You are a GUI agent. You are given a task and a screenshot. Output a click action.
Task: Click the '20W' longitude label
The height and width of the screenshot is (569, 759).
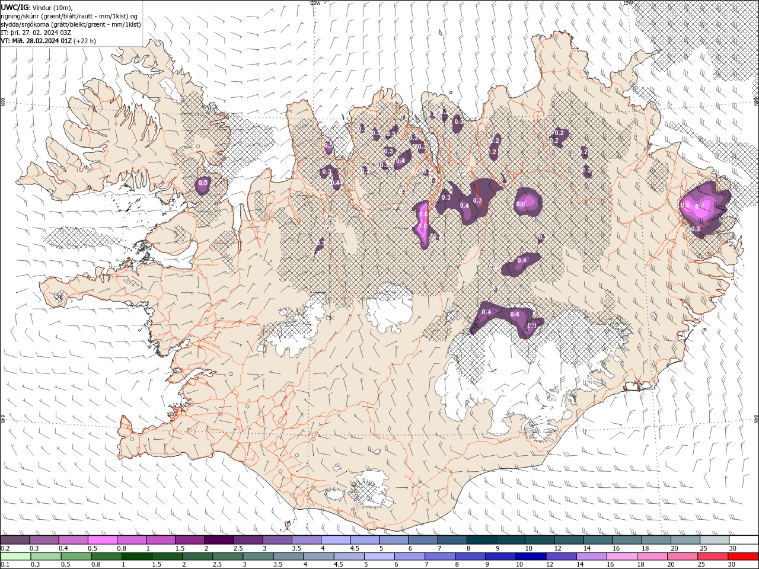[x=315, y=3]
